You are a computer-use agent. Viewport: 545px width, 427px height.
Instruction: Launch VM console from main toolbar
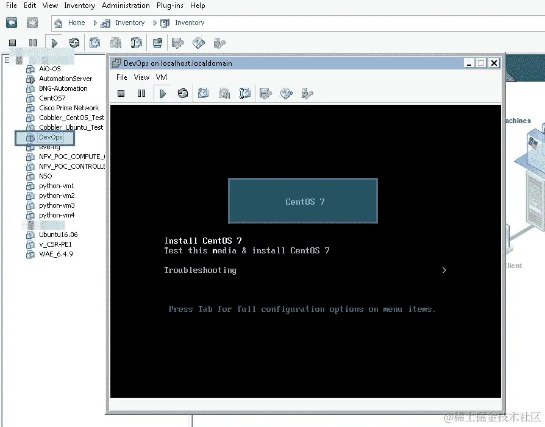157,43
